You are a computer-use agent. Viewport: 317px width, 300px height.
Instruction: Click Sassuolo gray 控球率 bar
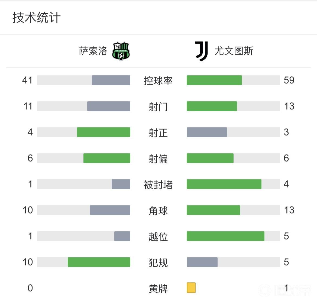(x=111, y=80)
